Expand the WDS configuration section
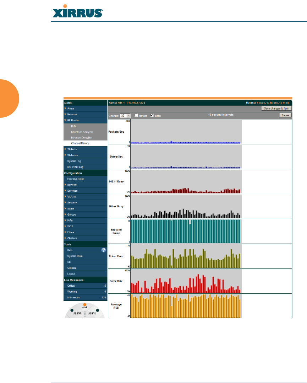Viewport: 307px width, 383px height. (85, 227)
